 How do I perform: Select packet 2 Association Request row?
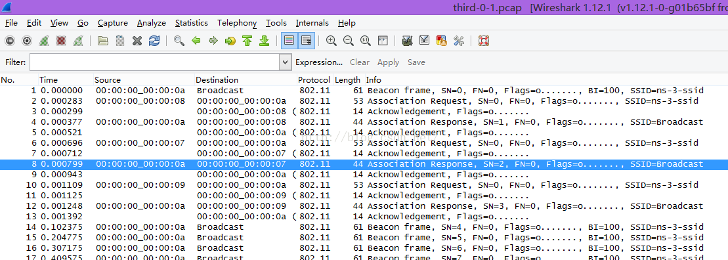point(364,100)
